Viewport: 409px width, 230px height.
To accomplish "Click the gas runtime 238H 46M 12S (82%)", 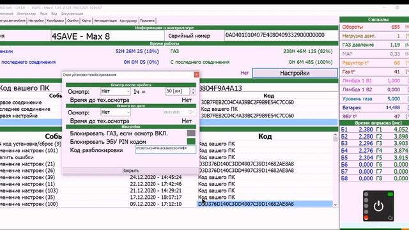I will click(x=308, y=51).
